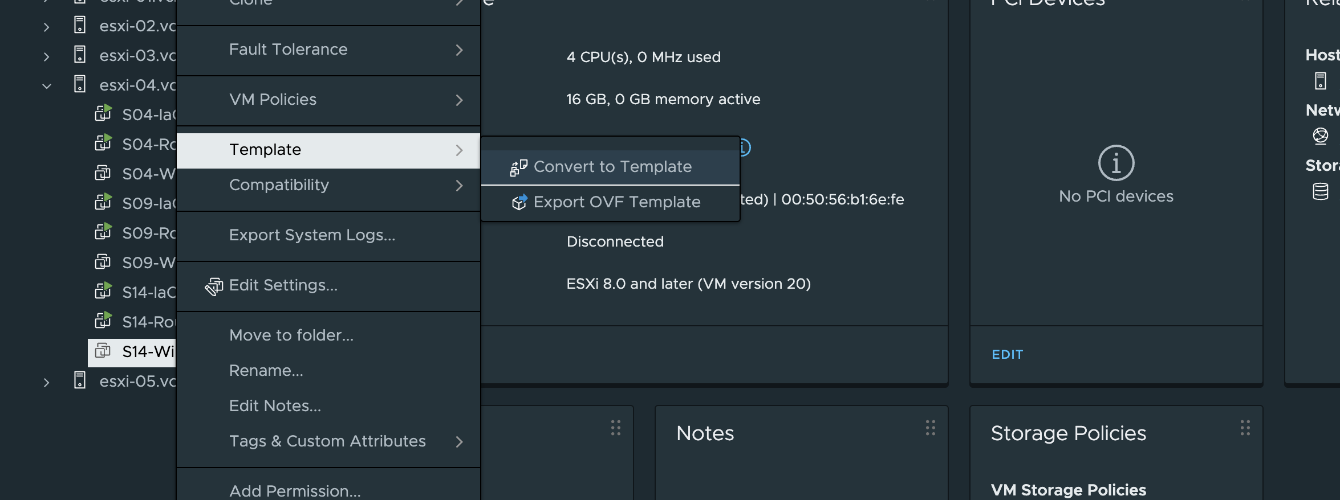Click the drag handle on Notes card
The width and height of the screenshot is (1340, 500).
coord(930,428)
